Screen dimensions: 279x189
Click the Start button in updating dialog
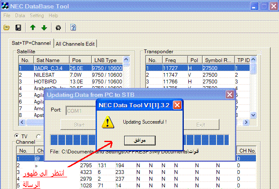pos(79,124)
